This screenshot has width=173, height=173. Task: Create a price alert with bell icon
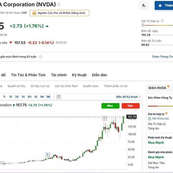[x=144, y=5]
